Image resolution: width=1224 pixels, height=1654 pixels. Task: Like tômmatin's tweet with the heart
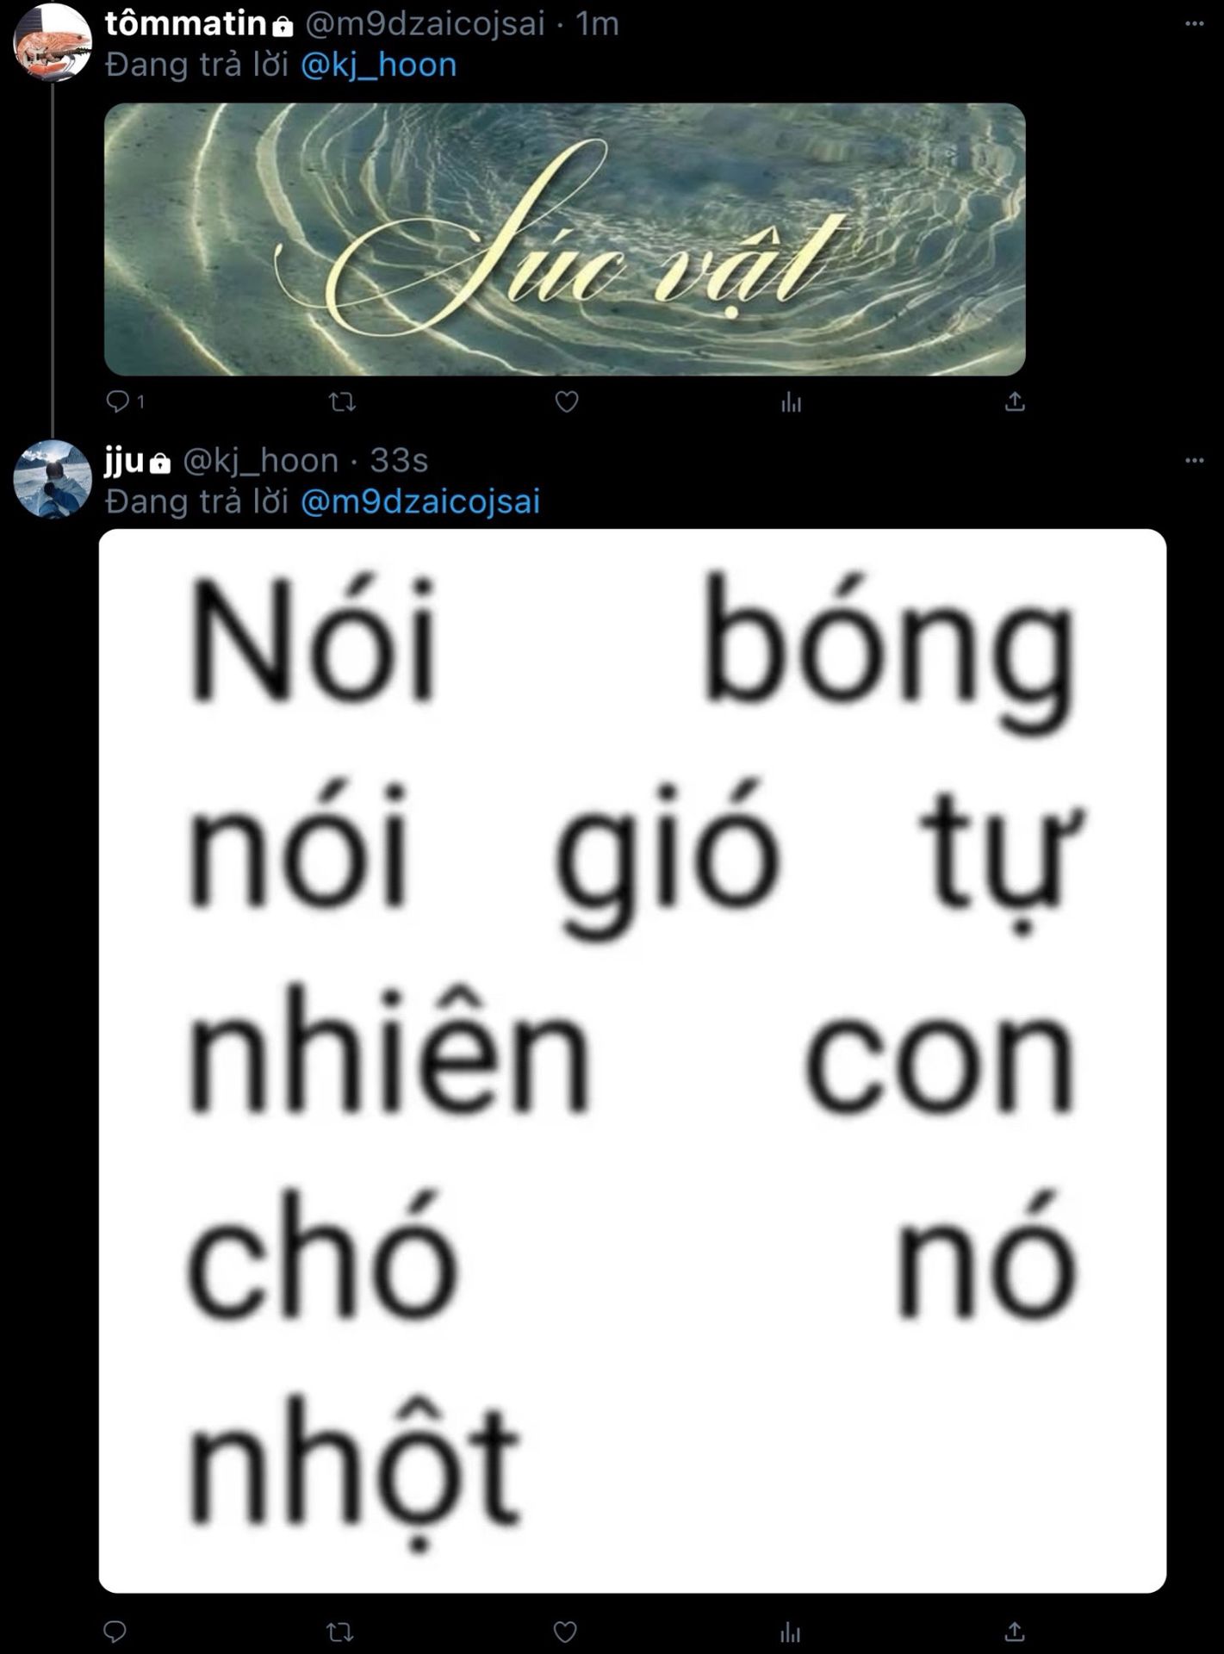[566, 401]
